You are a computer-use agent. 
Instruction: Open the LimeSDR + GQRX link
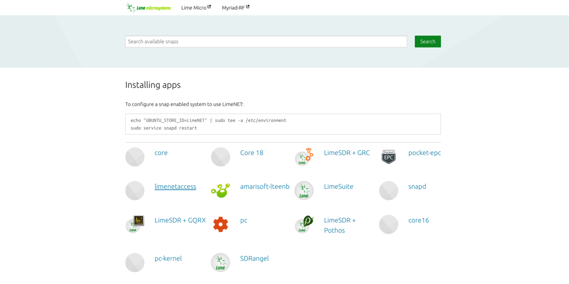click(x=181, y=220)
